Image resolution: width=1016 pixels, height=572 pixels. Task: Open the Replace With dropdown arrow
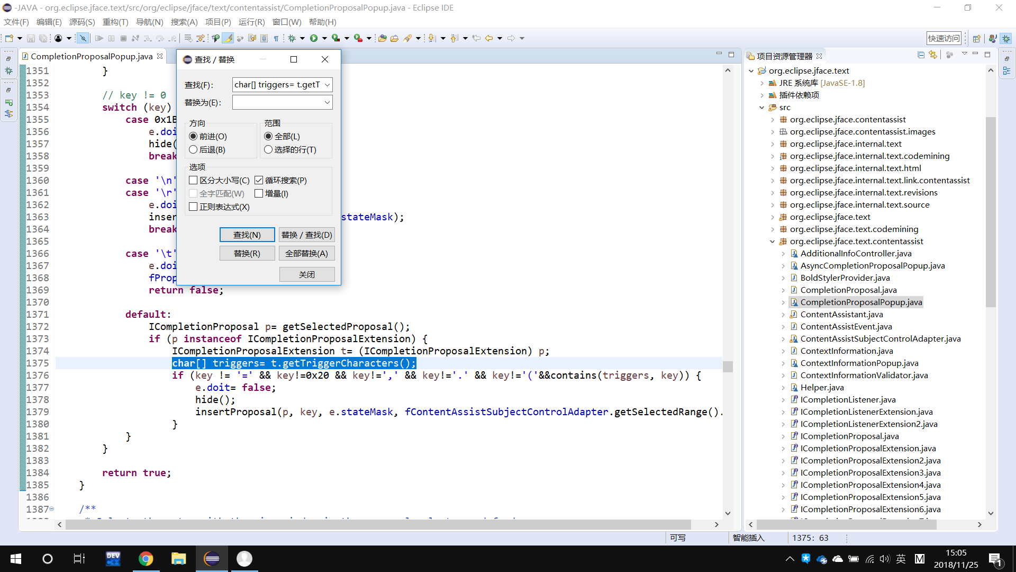click(327, 102)
